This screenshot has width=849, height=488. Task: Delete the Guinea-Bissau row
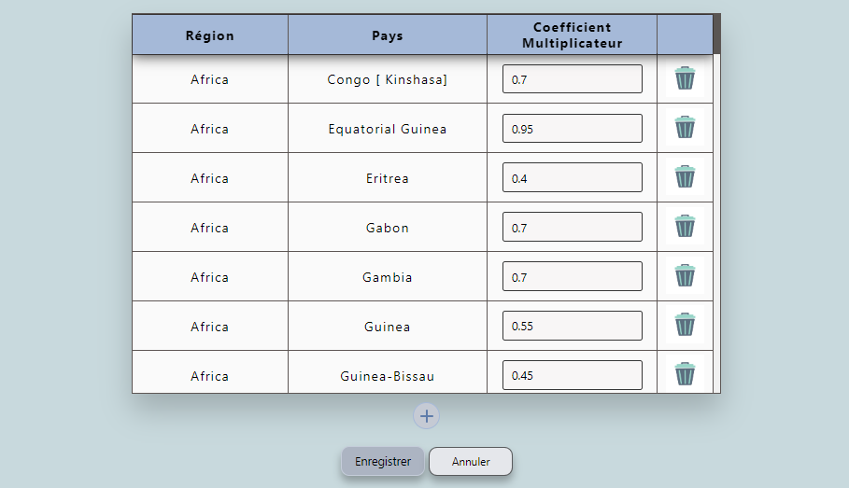click(x=685, y=374)
